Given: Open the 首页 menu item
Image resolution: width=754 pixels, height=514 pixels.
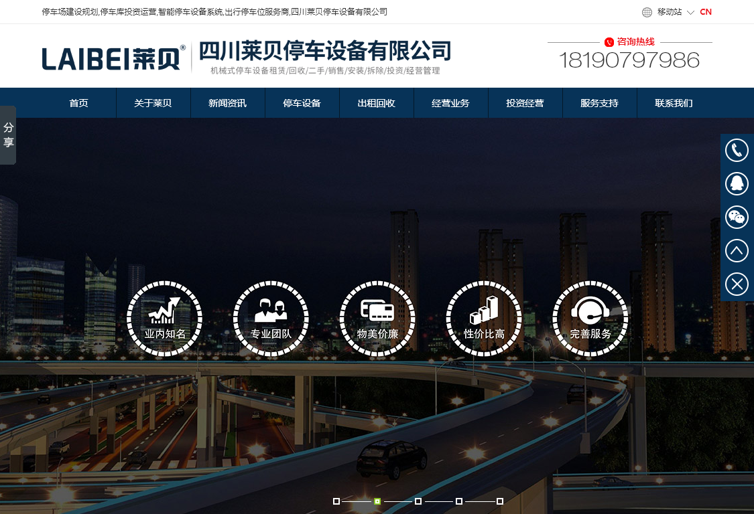Looking at the screenshot, I should [79, 103].
